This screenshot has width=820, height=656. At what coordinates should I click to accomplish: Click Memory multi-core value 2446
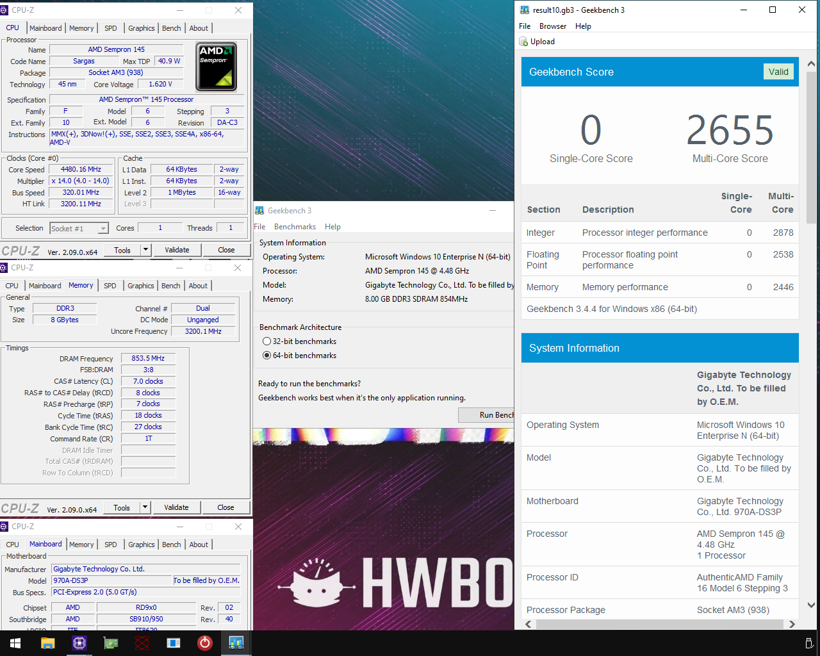pos(783,287)
